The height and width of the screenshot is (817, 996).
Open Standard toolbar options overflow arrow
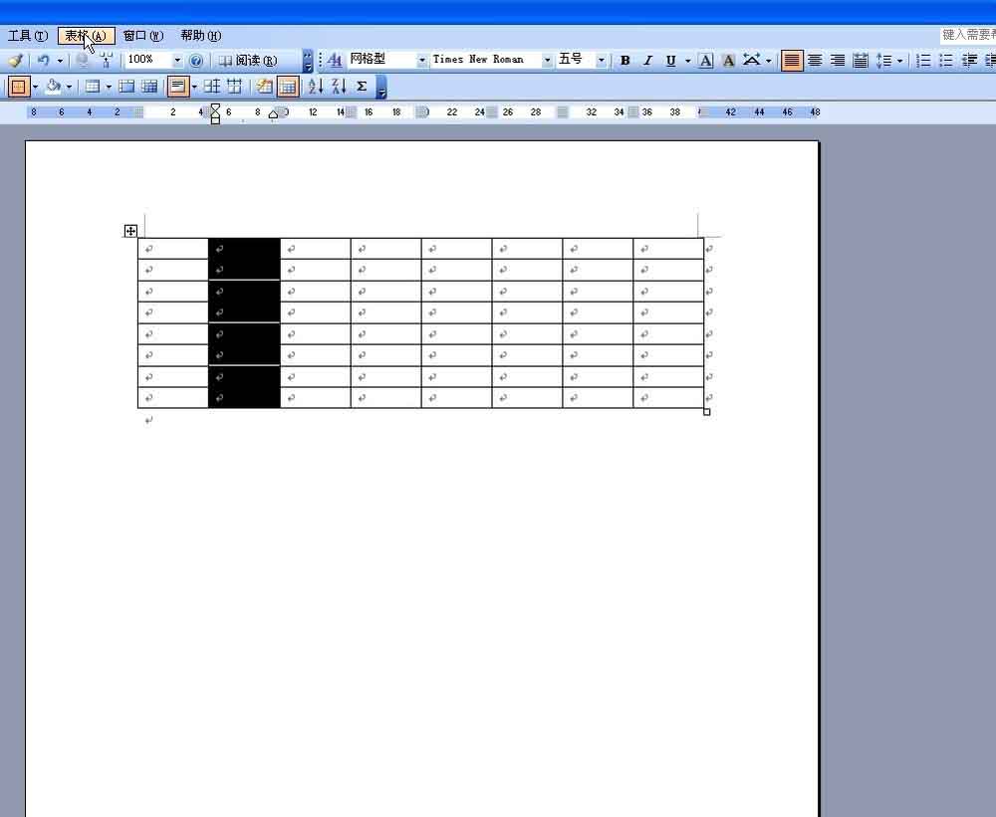point(308,61)
